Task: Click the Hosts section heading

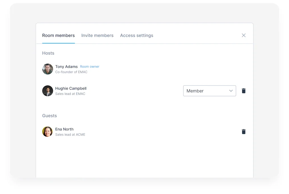Action: pos(48,53)
